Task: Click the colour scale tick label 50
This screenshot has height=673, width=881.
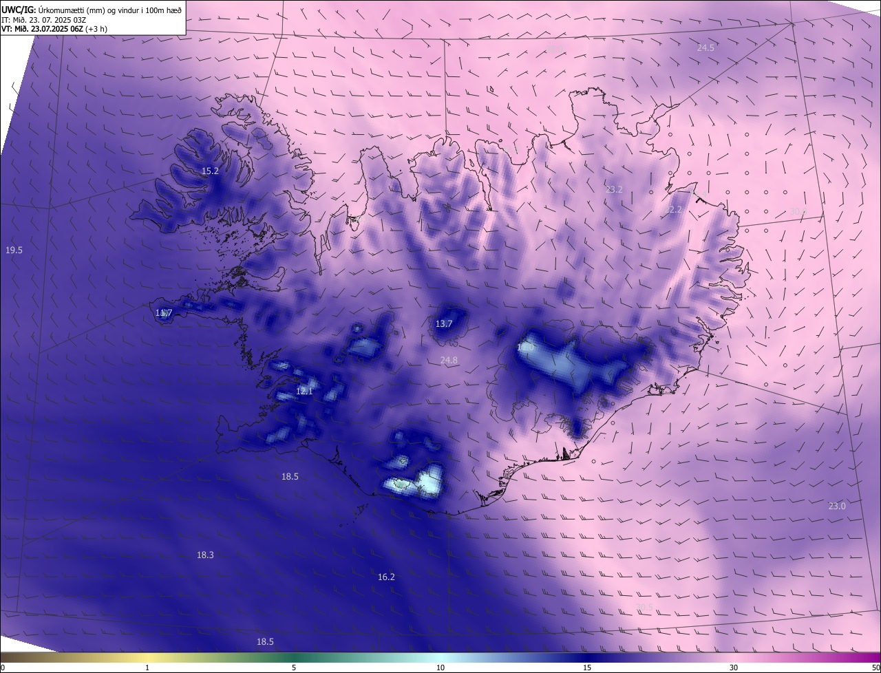Action: (x=875, y=668)
